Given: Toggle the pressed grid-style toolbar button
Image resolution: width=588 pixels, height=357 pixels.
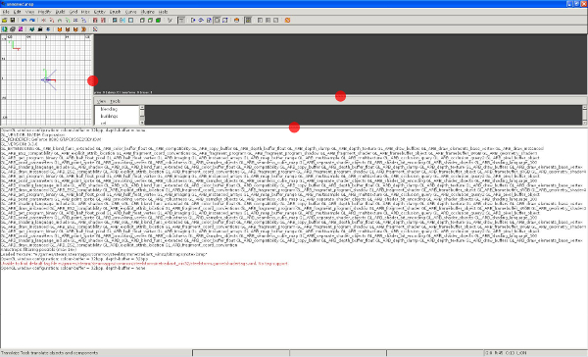Looking at the screenshot, I should [248, 21].
